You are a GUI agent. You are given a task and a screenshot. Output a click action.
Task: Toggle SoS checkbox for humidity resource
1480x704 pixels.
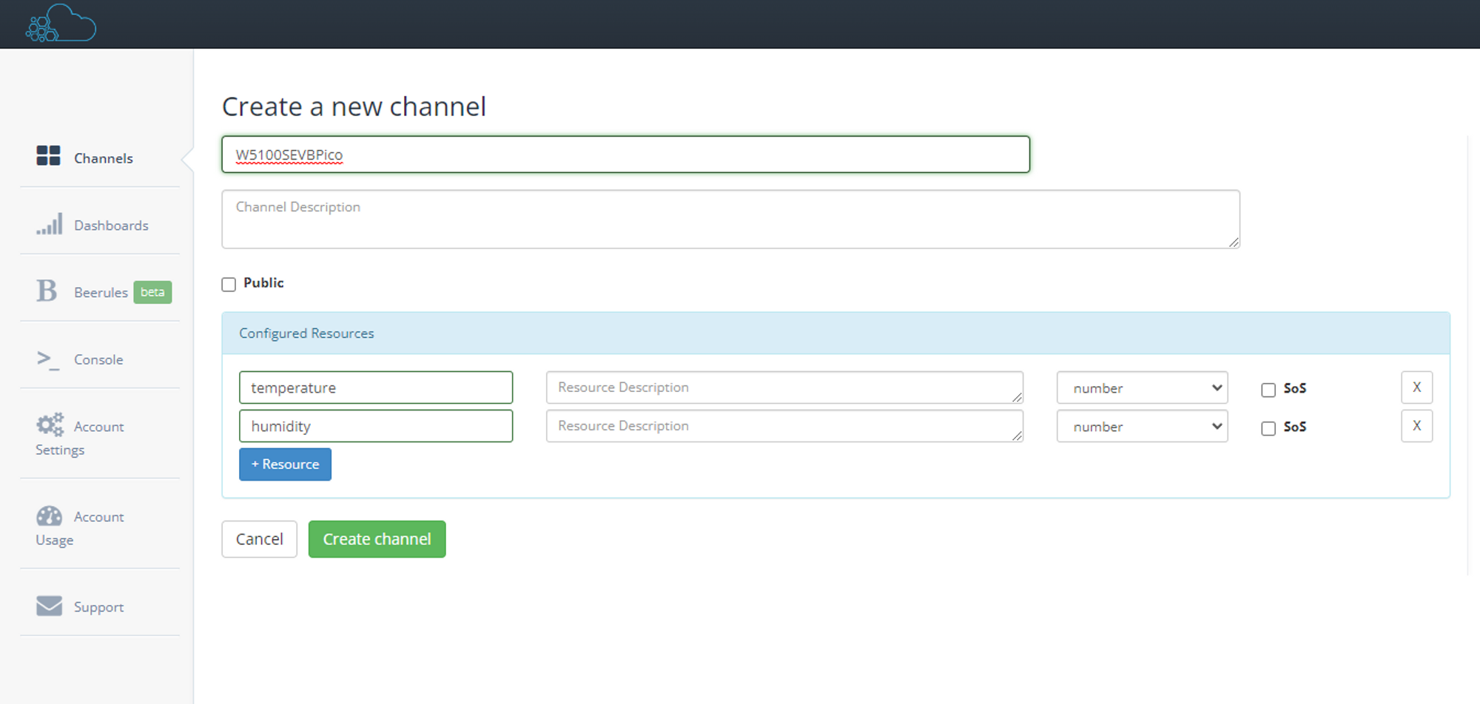(1268, 428)
